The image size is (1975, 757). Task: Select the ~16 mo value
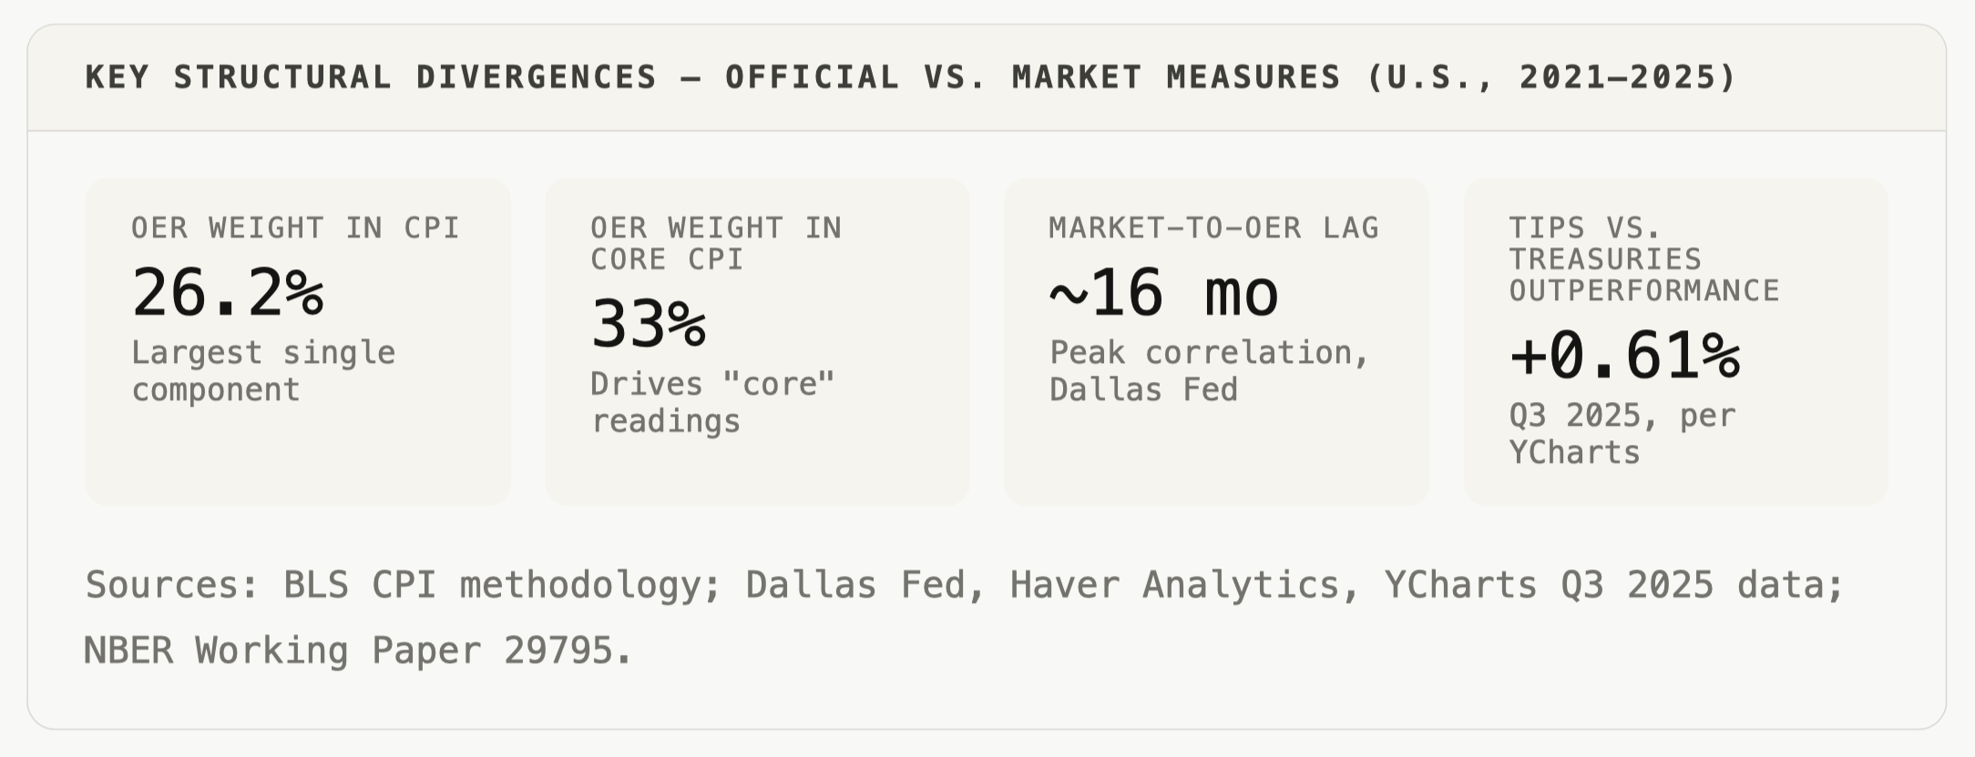(1164, 293)
